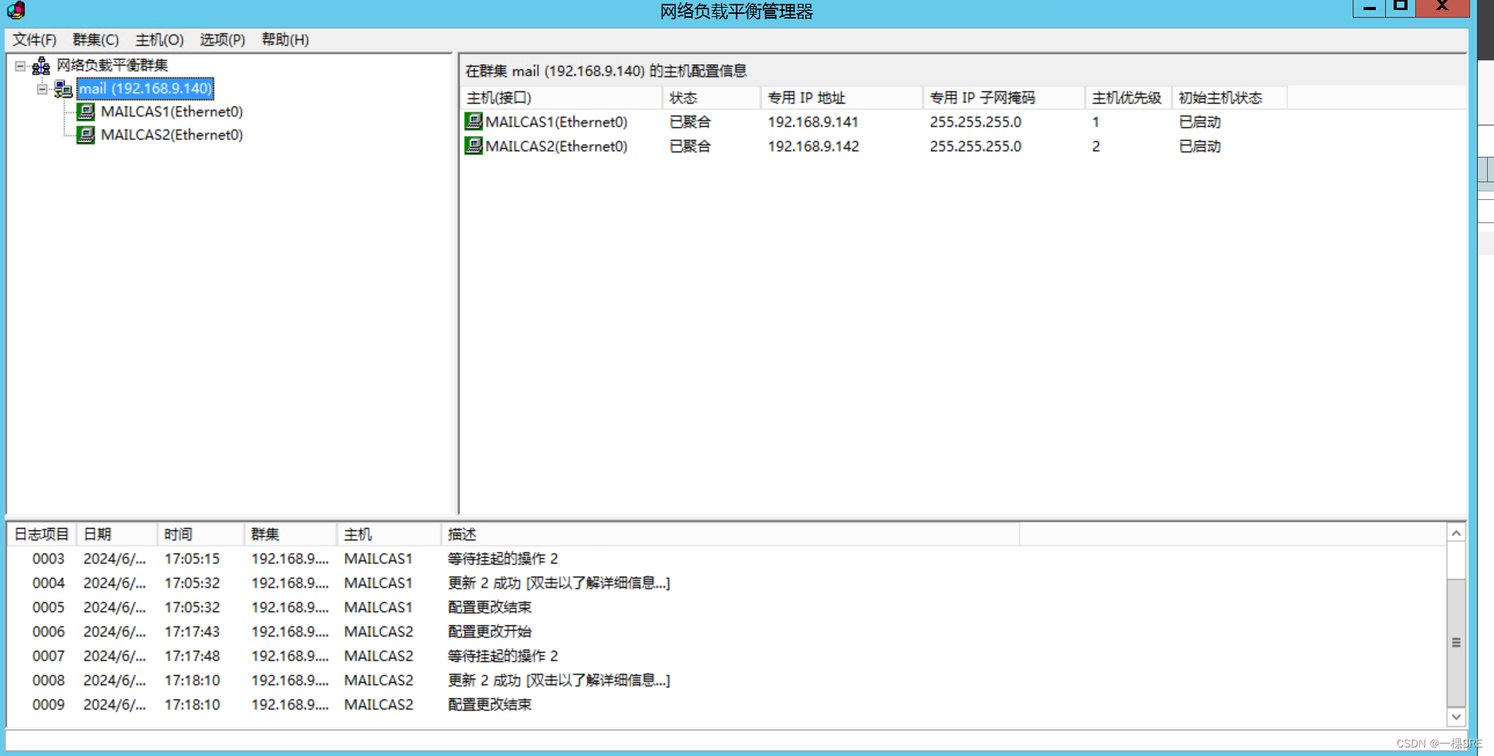
Task: Select MAILCAS2(Ethernet0) in tree
Action: (x=171, y=135)
